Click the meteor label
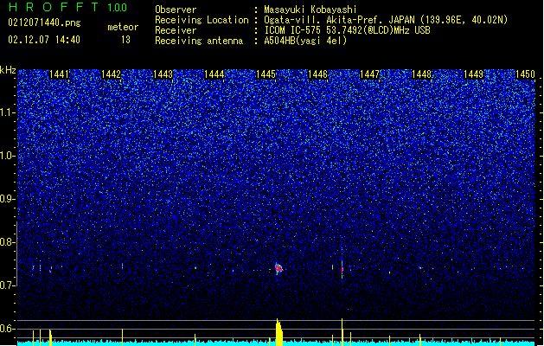This screenshot has height=346, width=544. pyautogui.click(x=123, y=27)
